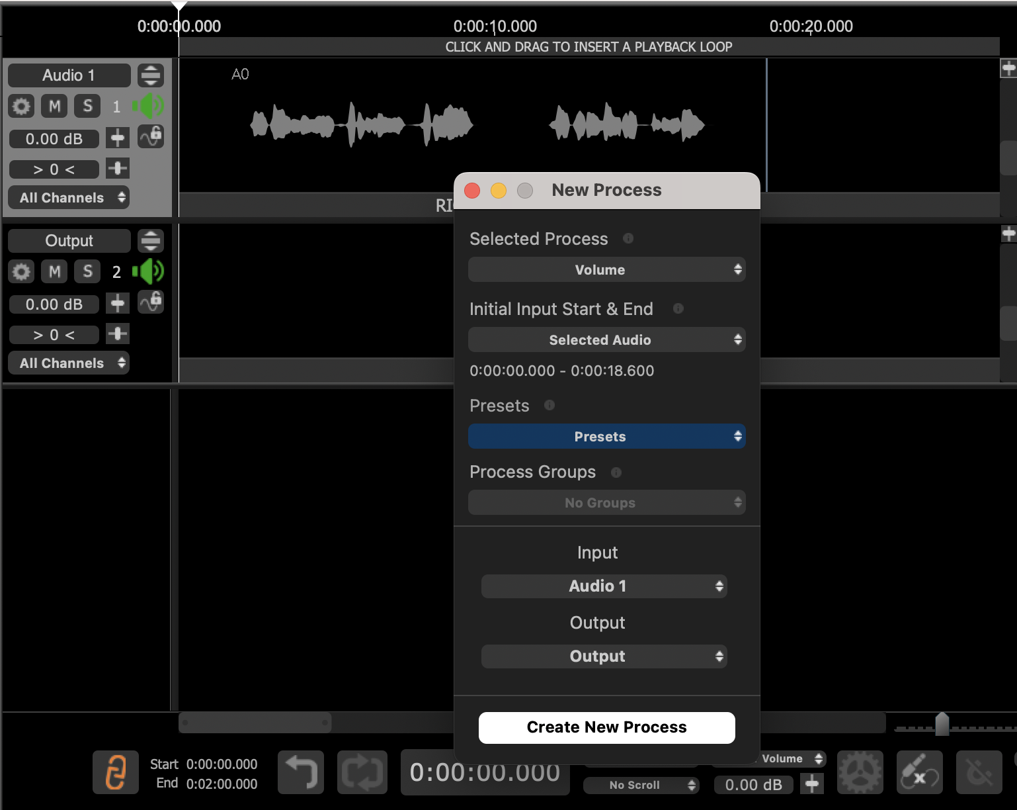
Task: Click the Output track speaker icon
Action: click(x=148, y=271)
